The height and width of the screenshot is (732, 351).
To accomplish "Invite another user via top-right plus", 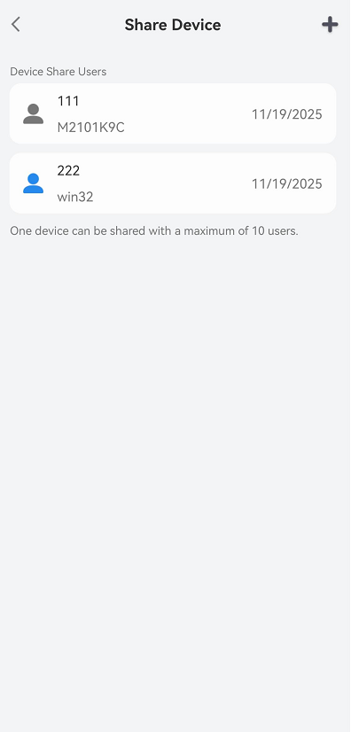I will pyautogui.click(x=330, y=24).
